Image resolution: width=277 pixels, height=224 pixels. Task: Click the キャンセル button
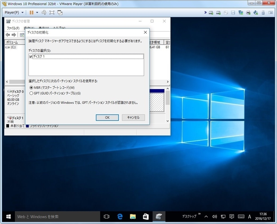tap(133, 118)
